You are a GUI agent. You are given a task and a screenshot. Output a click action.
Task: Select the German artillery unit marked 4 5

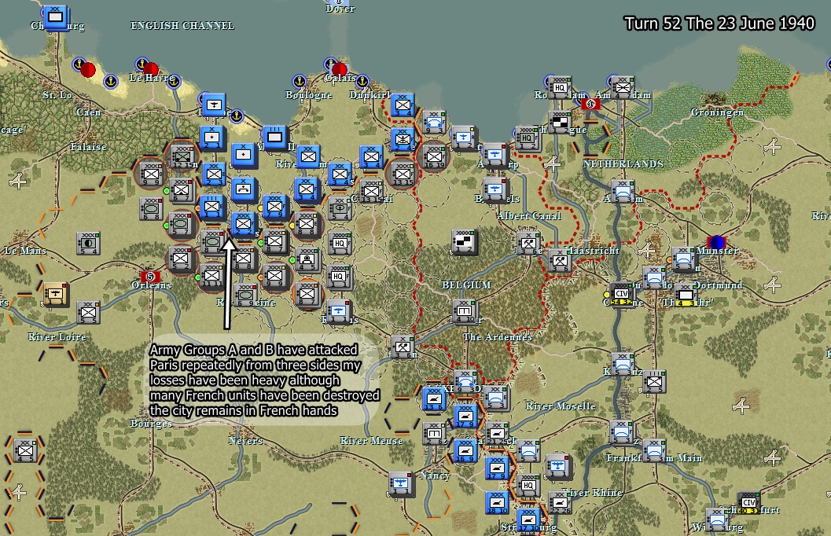[x=307, y=259]
